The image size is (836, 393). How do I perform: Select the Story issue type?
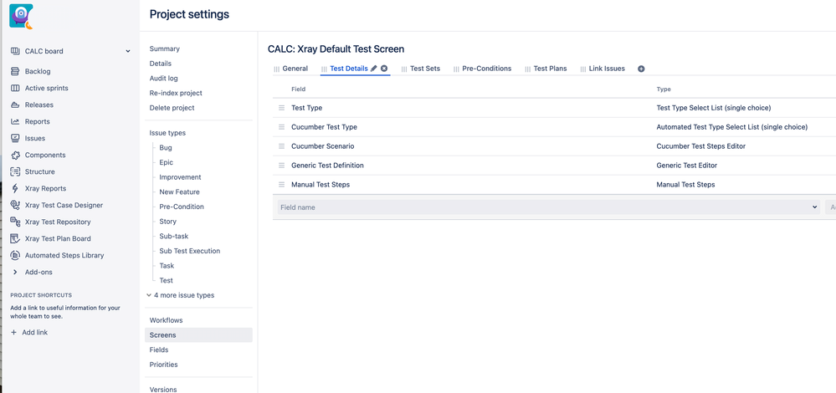[167, 221]
